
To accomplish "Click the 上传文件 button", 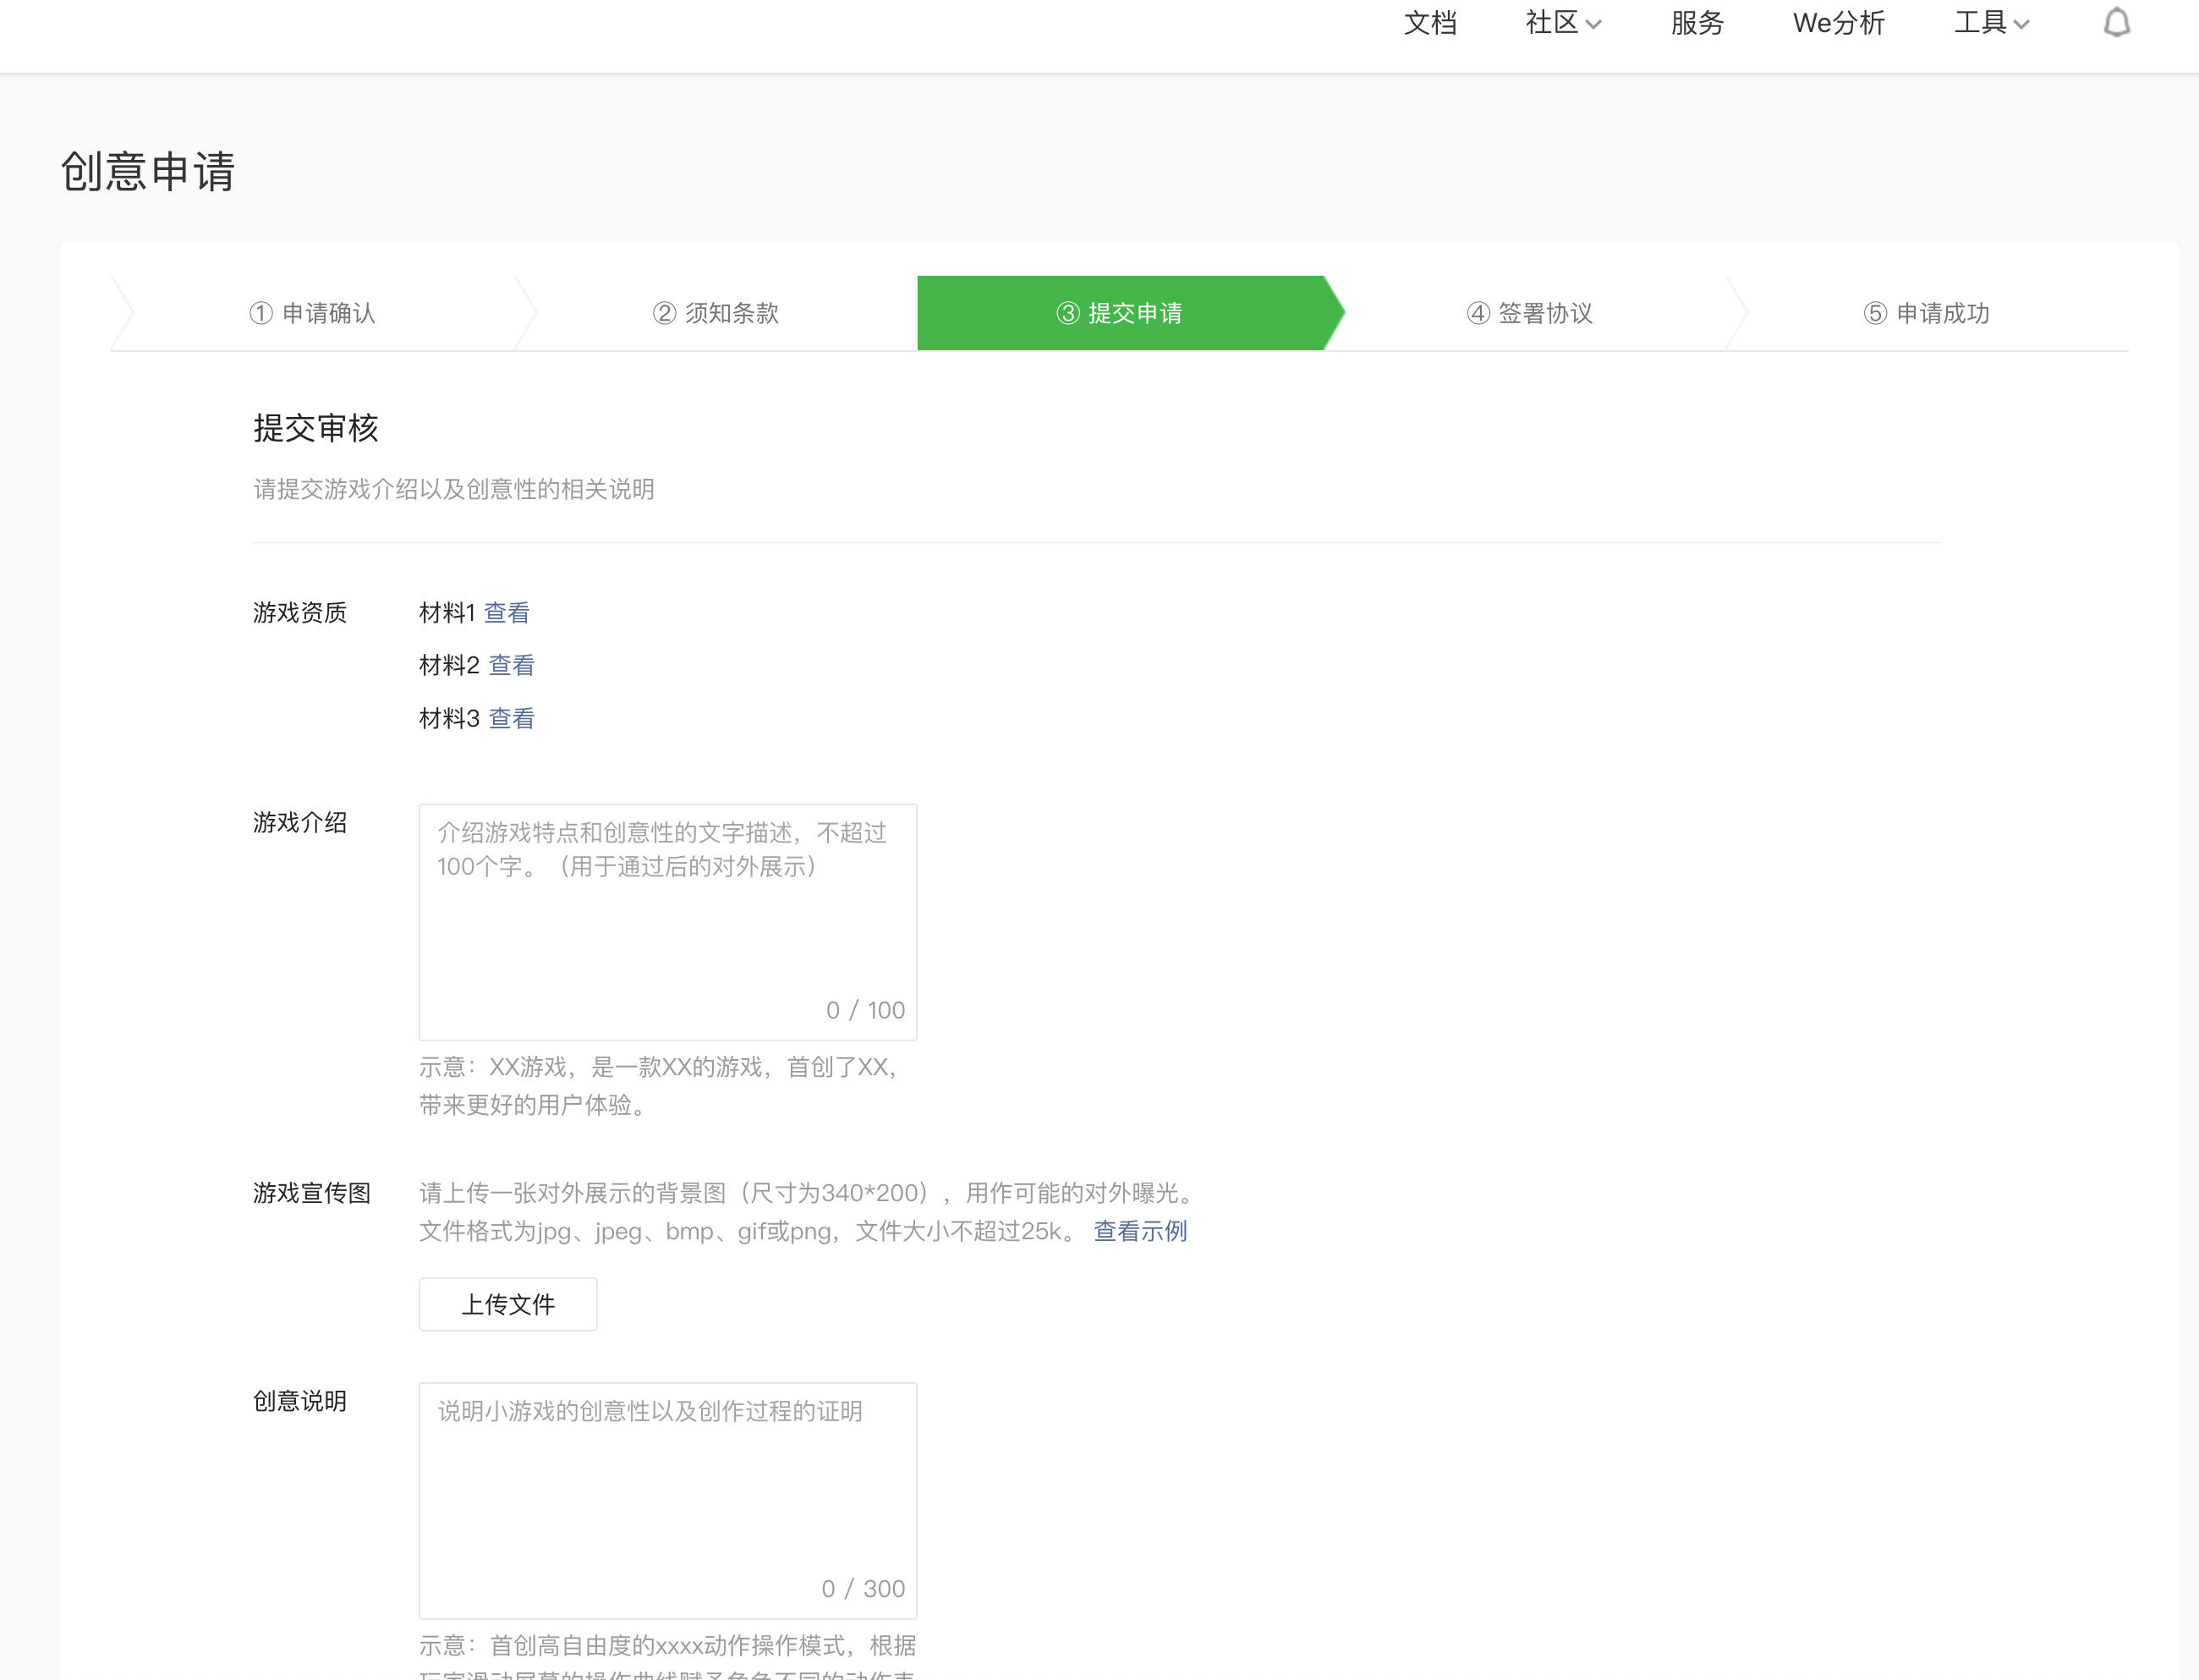I will (507, 1304).
